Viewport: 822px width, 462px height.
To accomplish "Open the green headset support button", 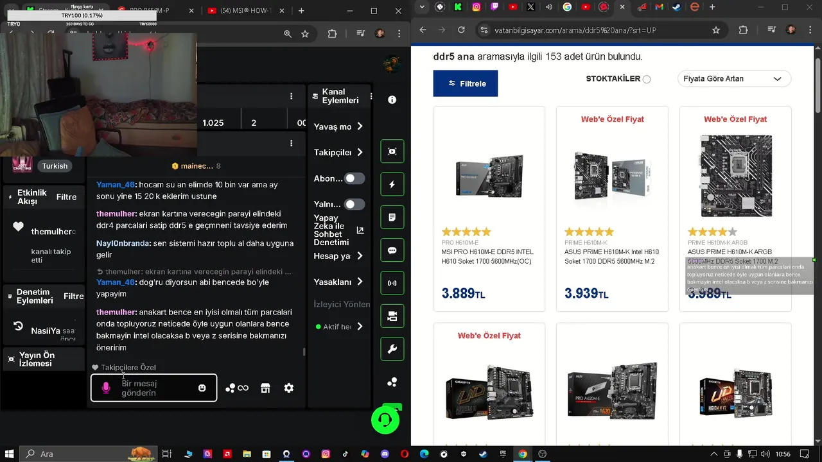I will [385, 420].
